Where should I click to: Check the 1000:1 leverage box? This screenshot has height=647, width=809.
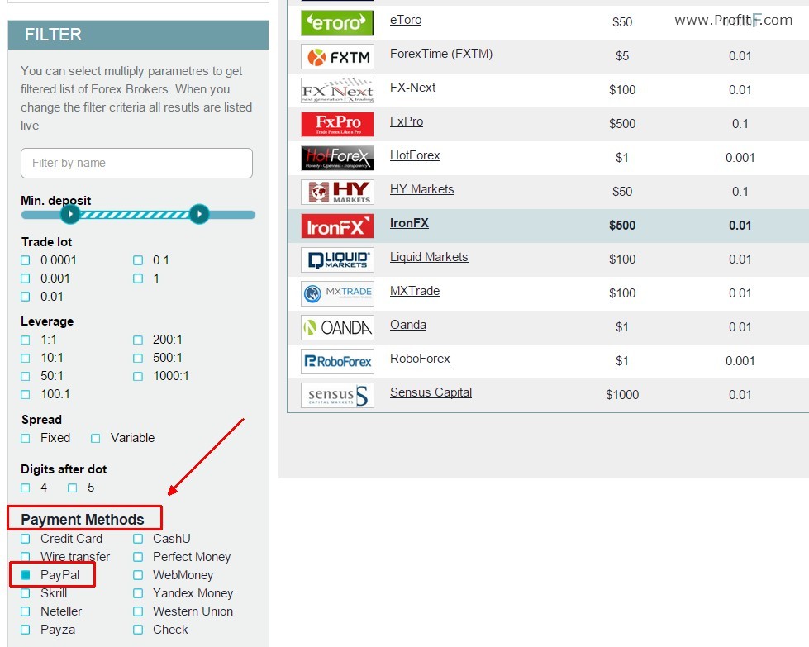pos(138,376)
